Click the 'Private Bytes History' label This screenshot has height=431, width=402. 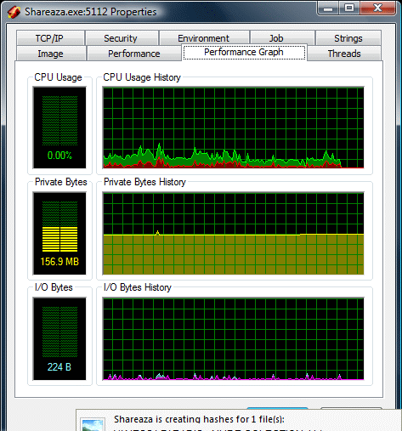144,182
